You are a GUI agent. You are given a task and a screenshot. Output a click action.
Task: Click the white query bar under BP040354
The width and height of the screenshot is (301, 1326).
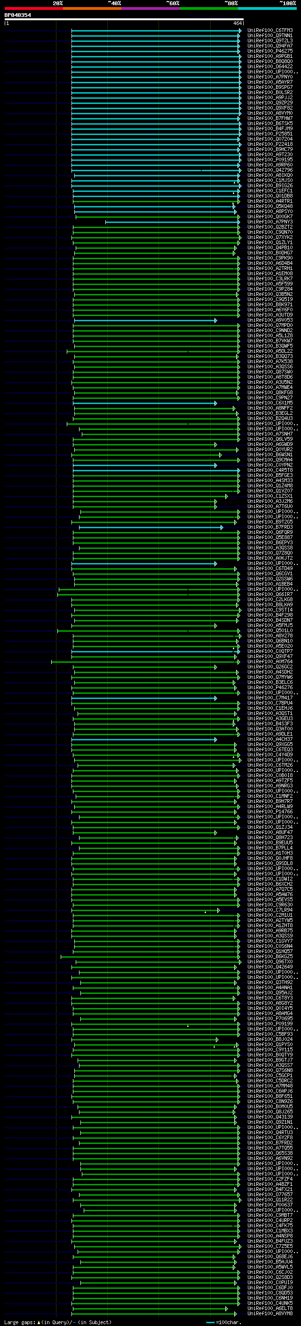click(x=124, y=19)
